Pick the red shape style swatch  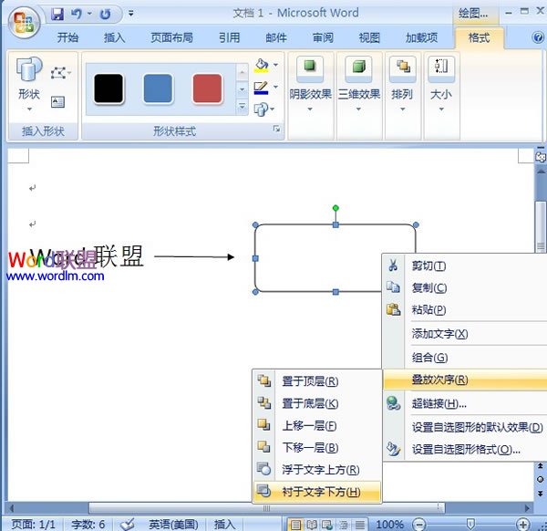tap(207, 88)
